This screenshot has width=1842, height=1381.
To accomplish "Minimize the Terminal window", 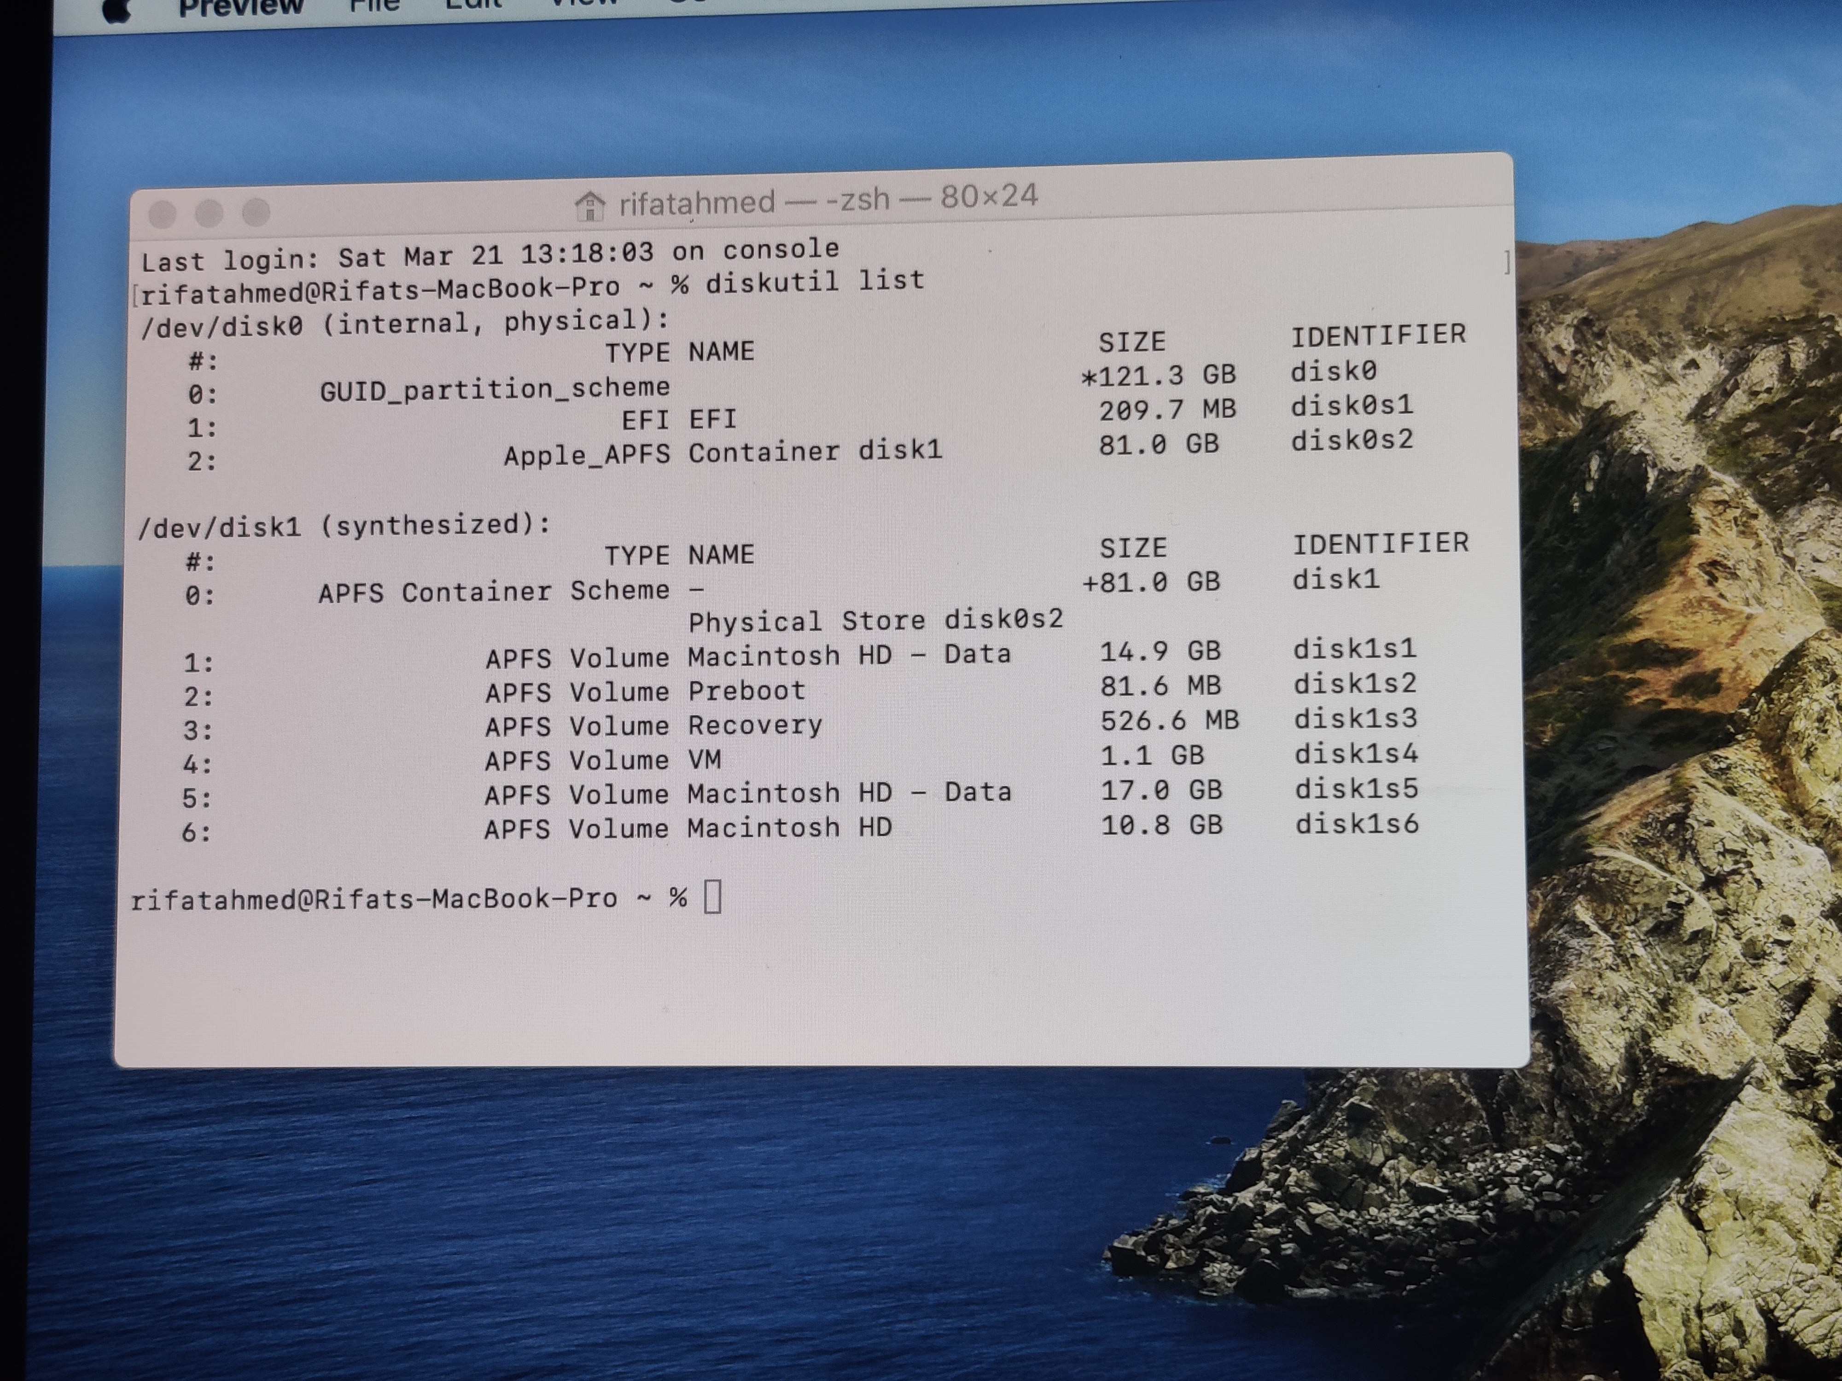I will (209, 214).
